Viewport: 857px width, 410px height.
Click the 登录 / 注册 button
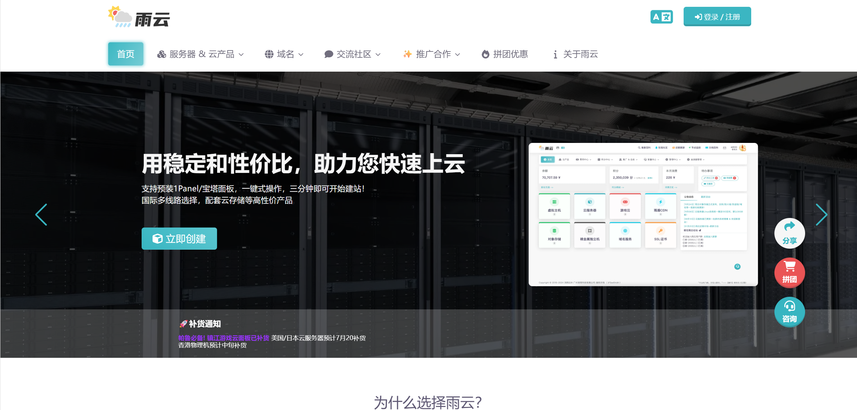pos(717,17)
